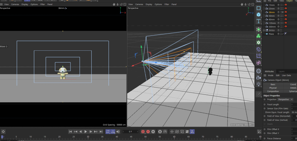The height and width of the screenshot is (141, 297).
Task: Add a Camera from the palette
Action: [259, 78]
